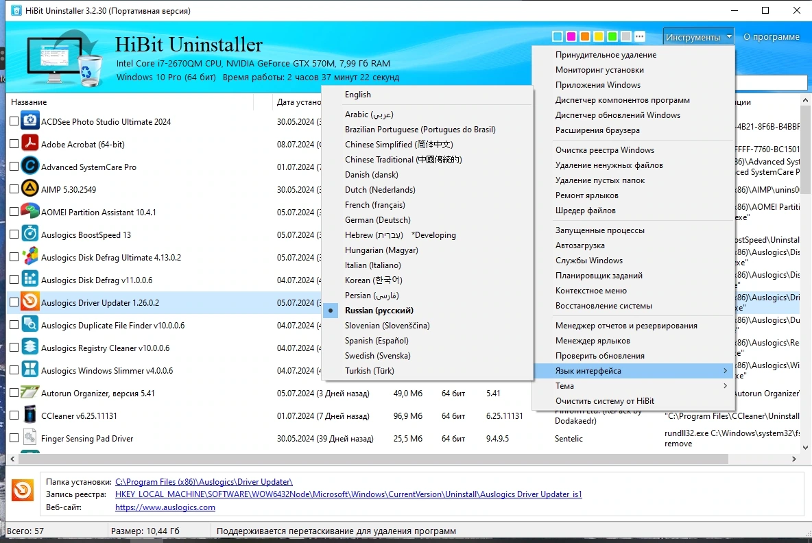This screenshot has width=812, height=543.
Task: Open the HKEY_LOCAL_MACHINE registry entry link
Action: click(x=348, y=494)
